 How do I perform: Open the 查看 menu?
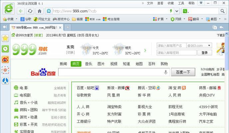click(x=160, y=3)
